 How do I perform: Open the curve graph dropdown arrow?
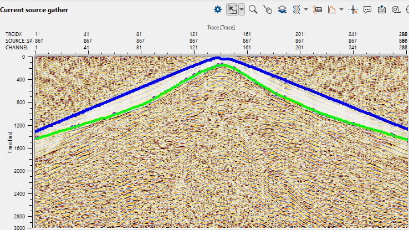coord(341,9)
